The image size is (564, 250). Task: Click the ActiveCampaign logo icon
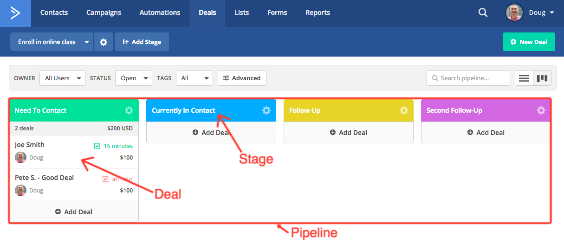pyautogui.click(x=15, y=13)
